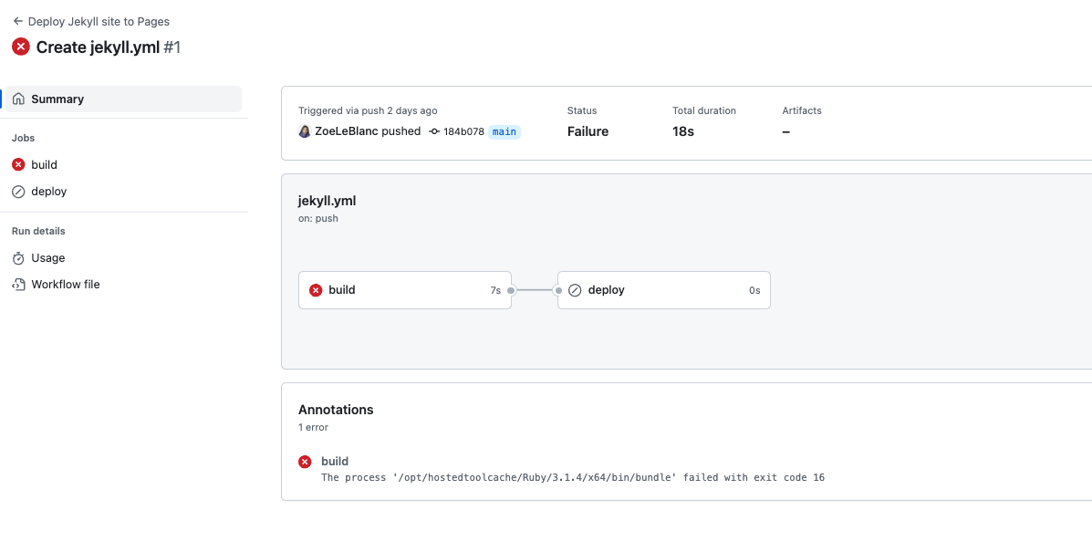This screenshot has height=552, width=1092.
Task: Click the back arrow icon at top
Action: (17, 21)
